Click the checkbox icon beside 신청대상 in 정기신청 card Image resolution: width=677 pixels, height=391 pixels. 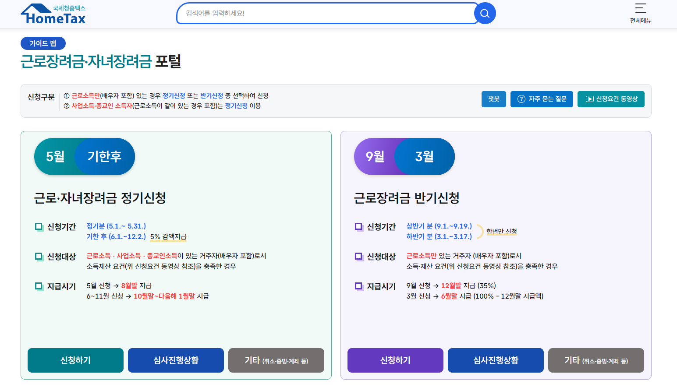coord(39,256)
